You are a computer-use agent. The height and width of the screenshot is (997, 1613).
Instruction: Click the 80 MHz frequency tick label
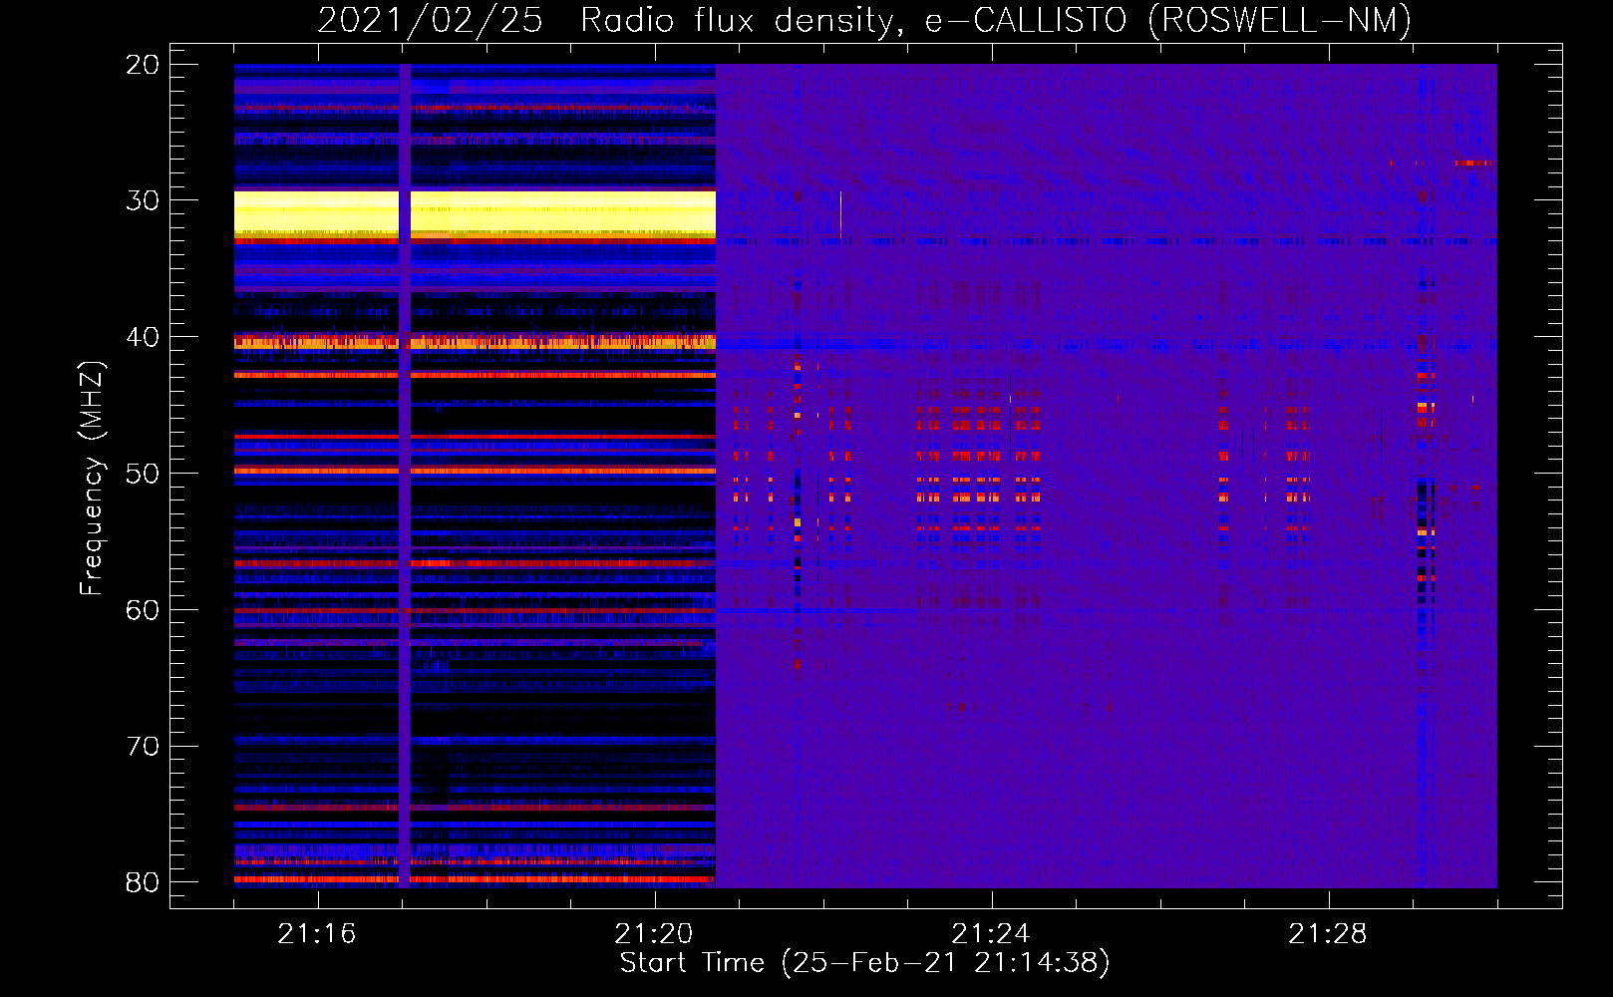click(143, 882)
